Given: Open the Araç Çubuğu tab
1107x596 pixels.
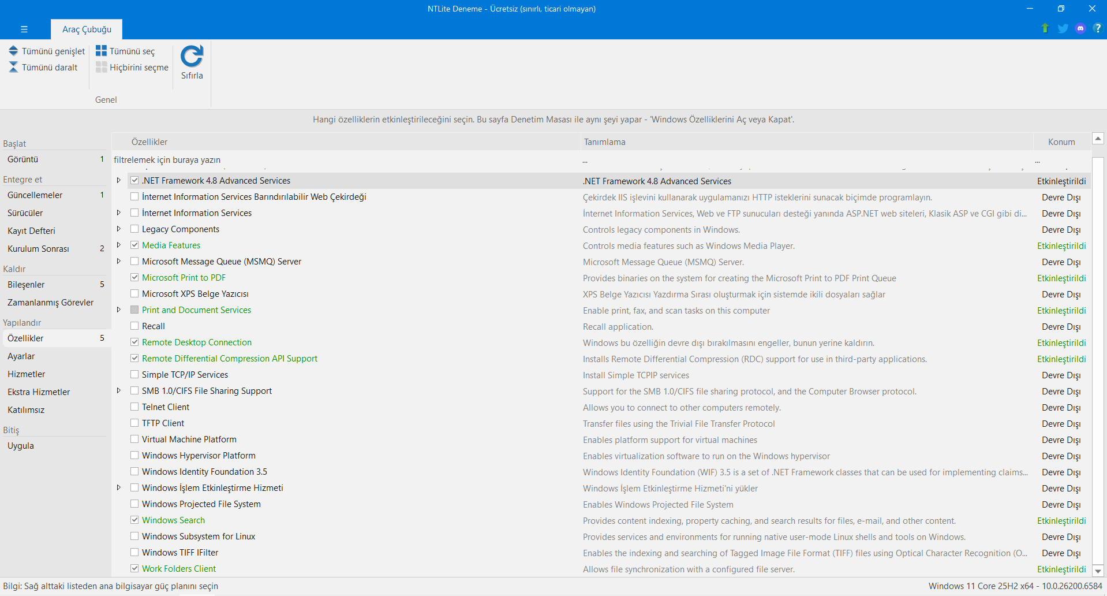Looking at the screenshot, I should coord(87,29).
